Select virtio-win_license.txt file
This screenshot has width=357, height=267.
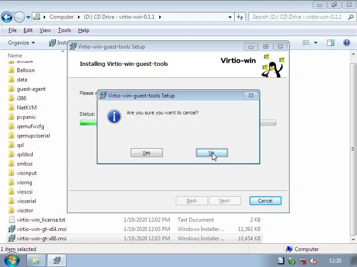coord(41,220)
